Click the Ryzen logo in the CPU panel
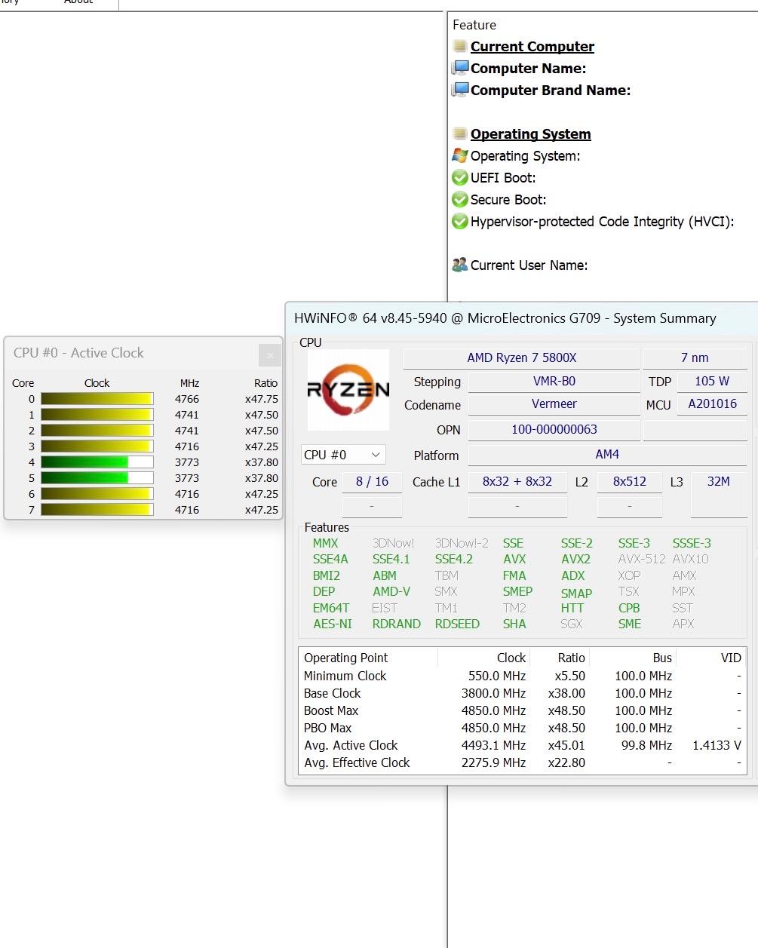The width and height of the screenshot is (758, 948). [348, 390]
